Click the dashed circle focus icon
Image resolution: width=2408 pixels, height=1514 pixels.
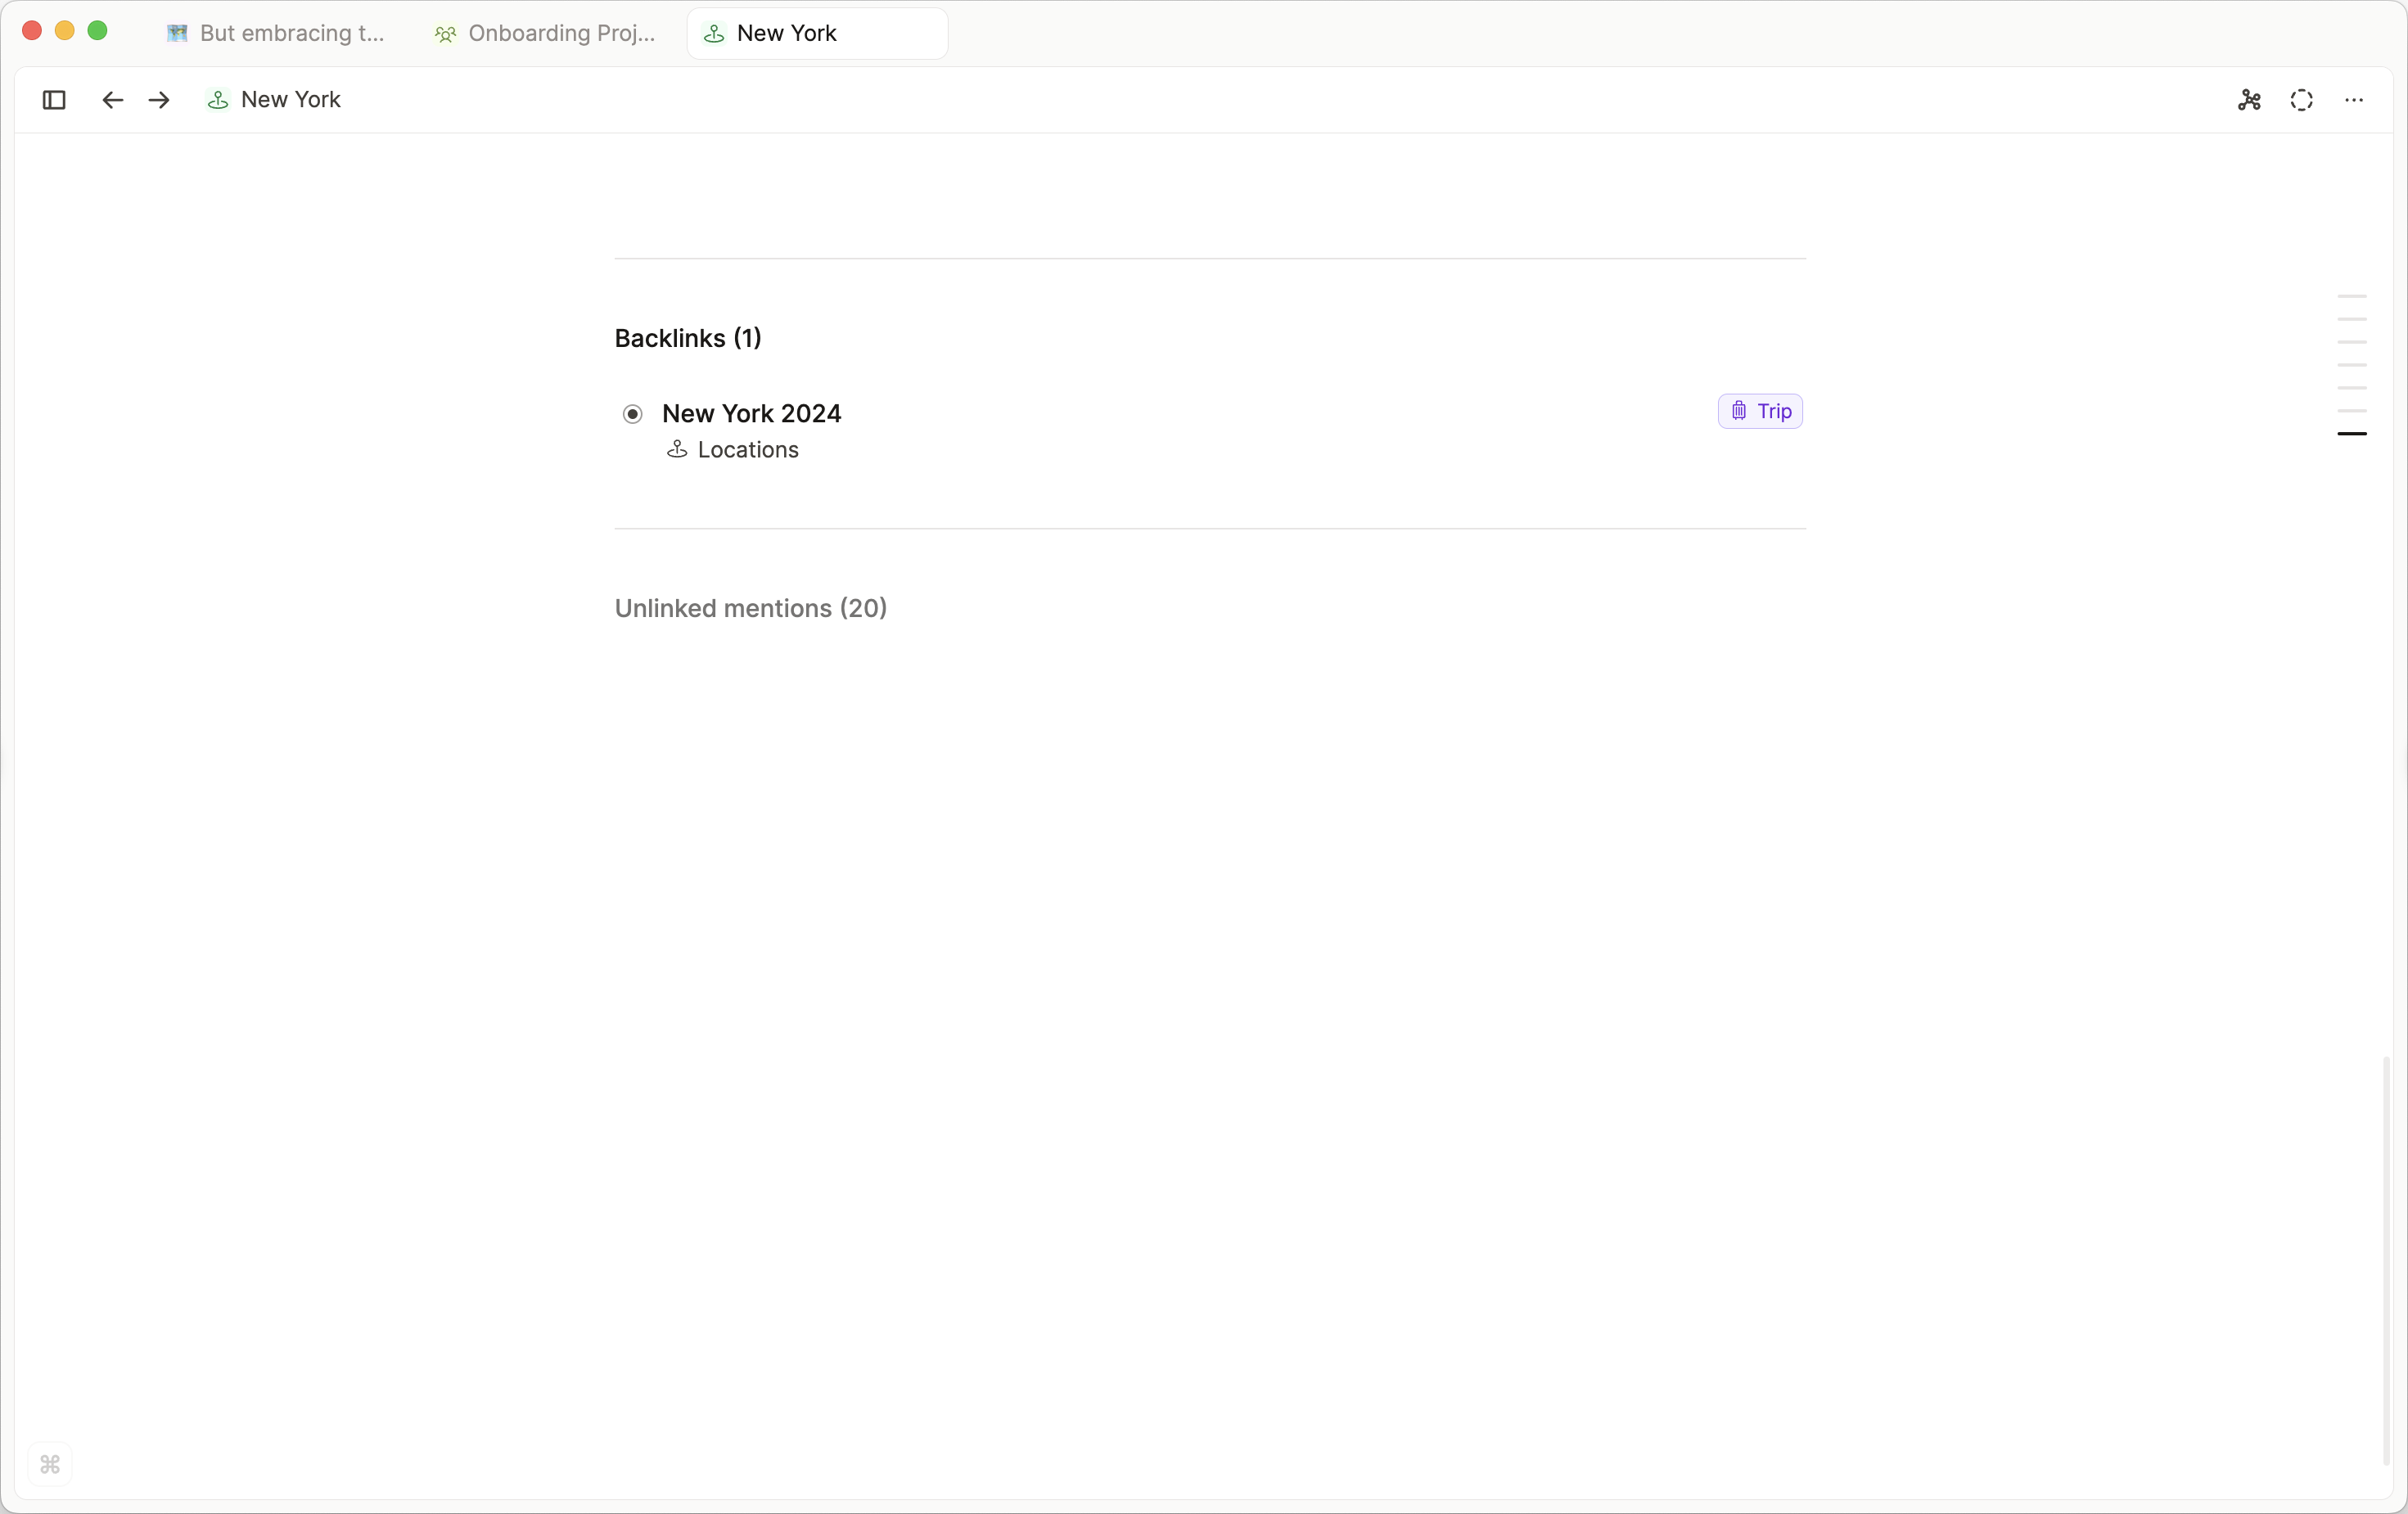(x=2301, y=100)
